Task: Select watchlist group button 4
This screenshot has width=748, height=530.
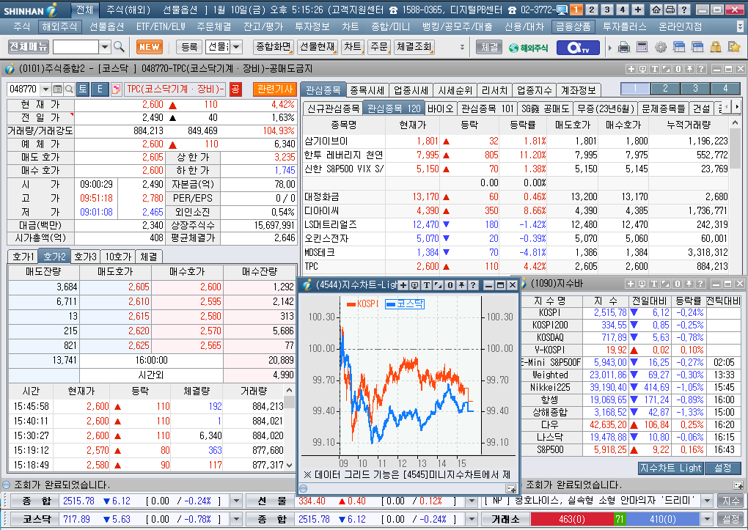Action: coord(725,88)
